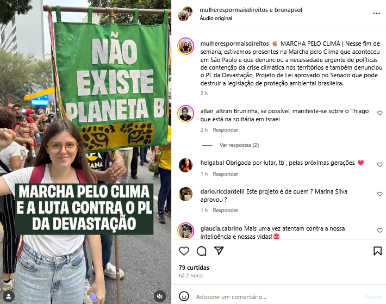386x304 pixels.
Task: Open the three-dots more options menu
Action: tap(376, 13)
